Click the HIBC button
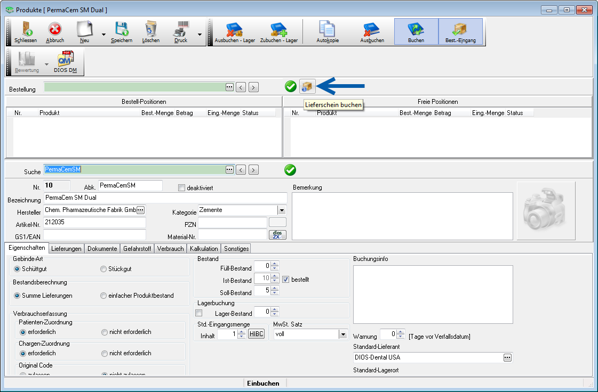Viewport: 598px width, 392px height. coord(256,334)
